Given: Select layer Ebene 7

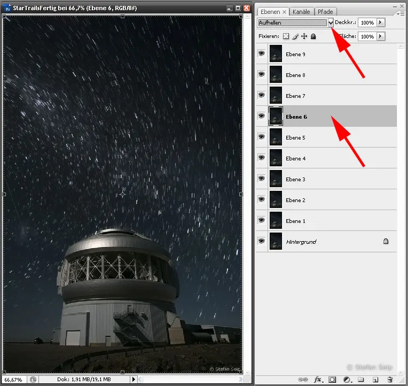Looking at the screenshot, I should point(326,95).
